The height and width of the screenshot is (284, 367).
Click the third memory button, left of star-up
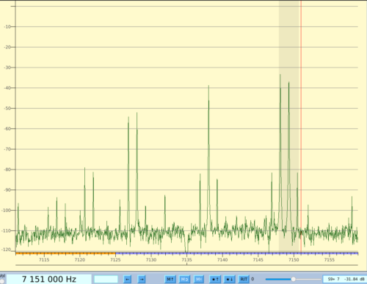pos(199,279)
